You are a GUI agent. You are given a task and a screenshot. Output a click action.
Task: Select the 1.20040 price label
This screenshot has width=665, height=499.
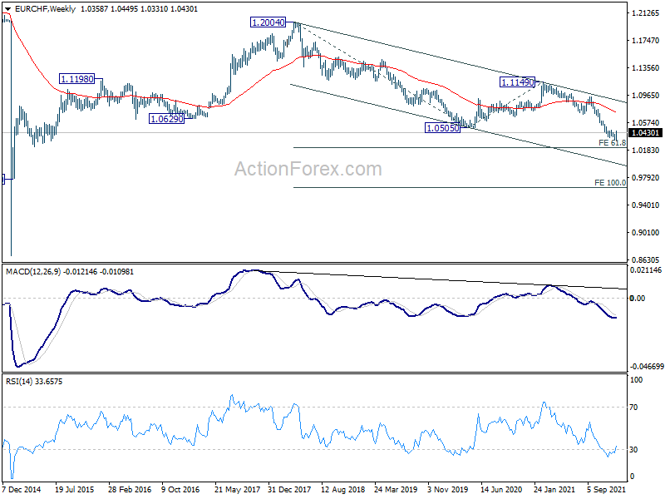click(268, 22)
